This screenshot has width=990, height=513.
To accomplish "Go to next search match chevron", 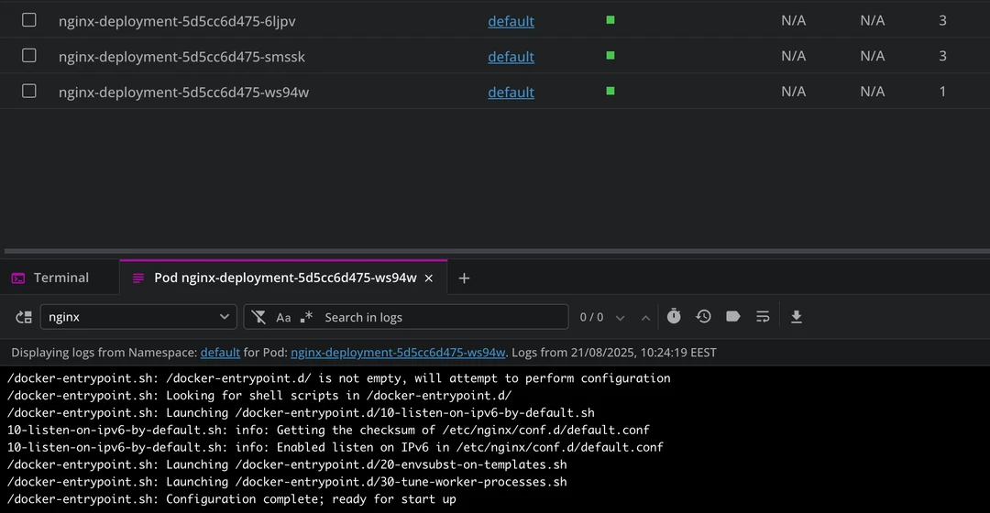I will click(x=621, y=318).
